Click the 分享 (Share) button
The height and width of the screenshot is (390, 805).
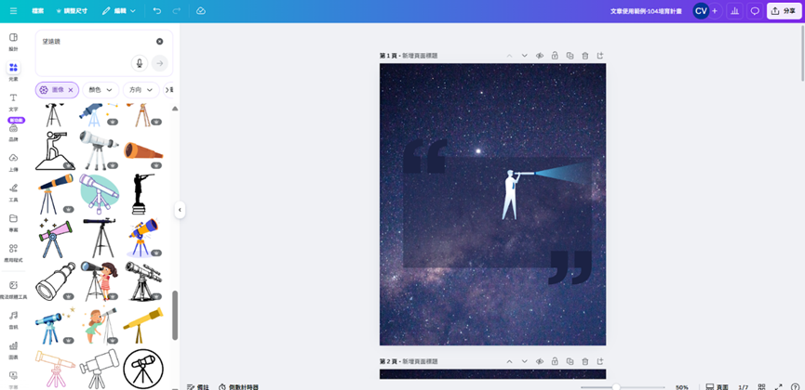click(x=784, y=11)
